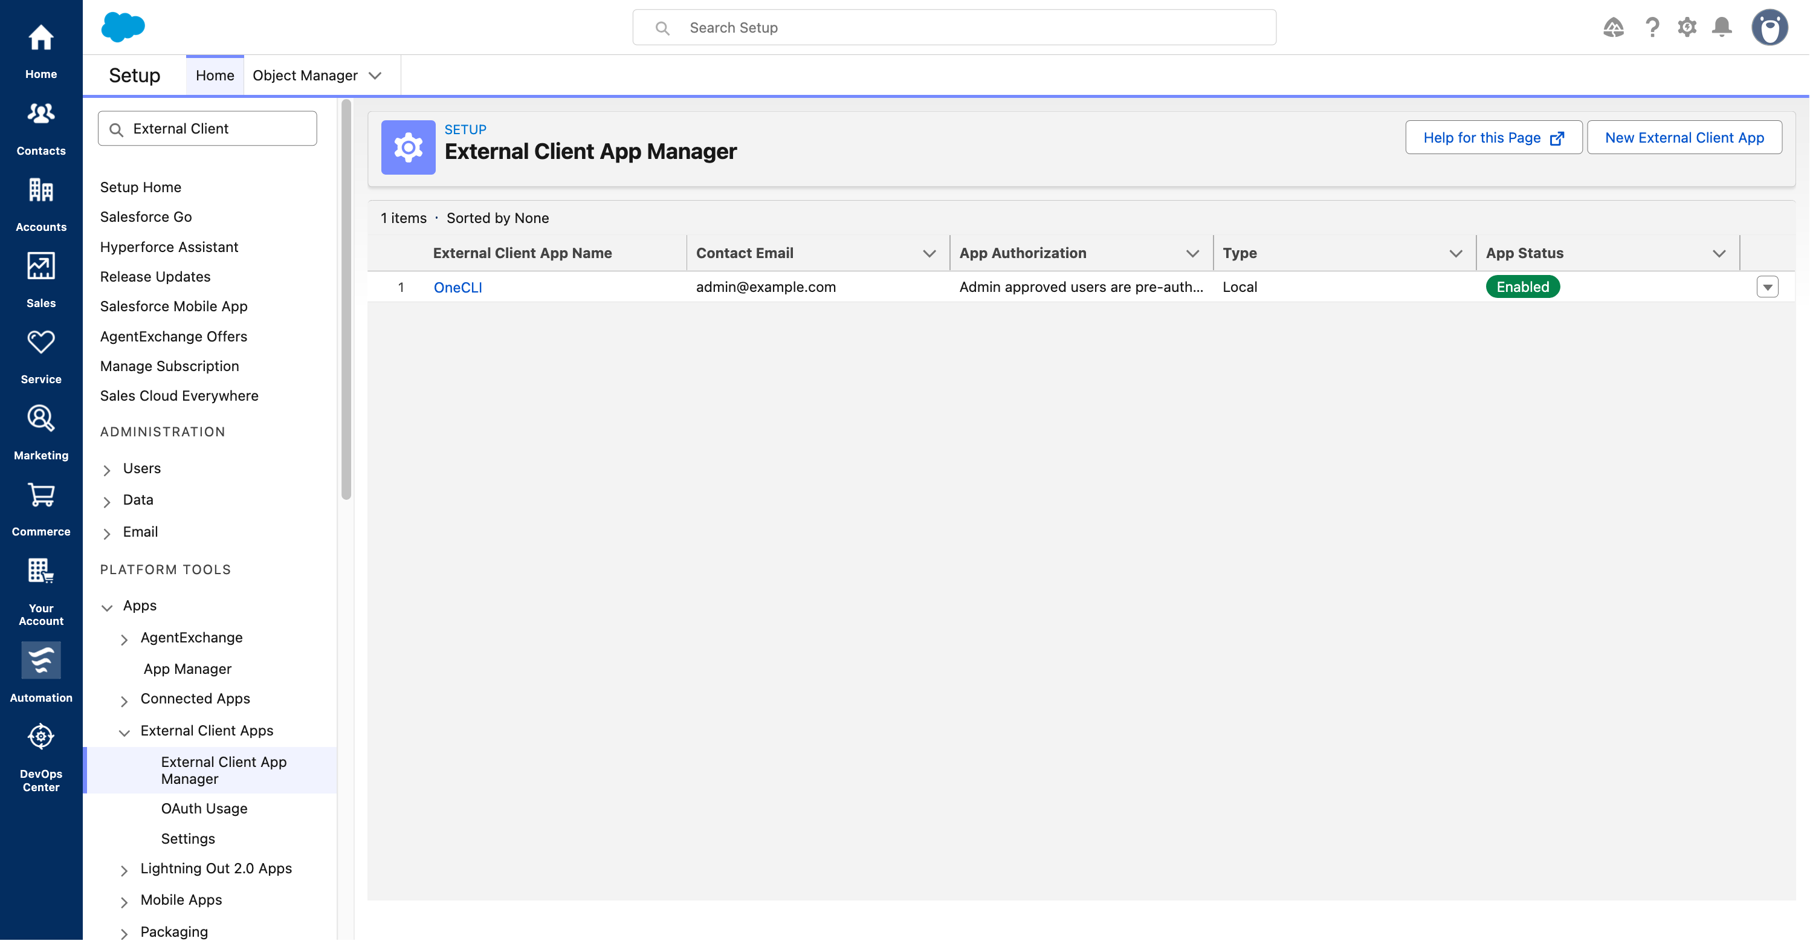
Task: Collapse the Apps section
Action: [x=107, y=607]
